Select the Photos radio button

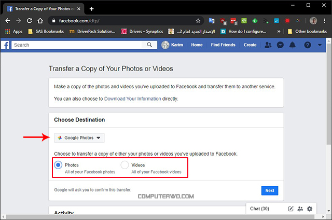pos(58,165)
